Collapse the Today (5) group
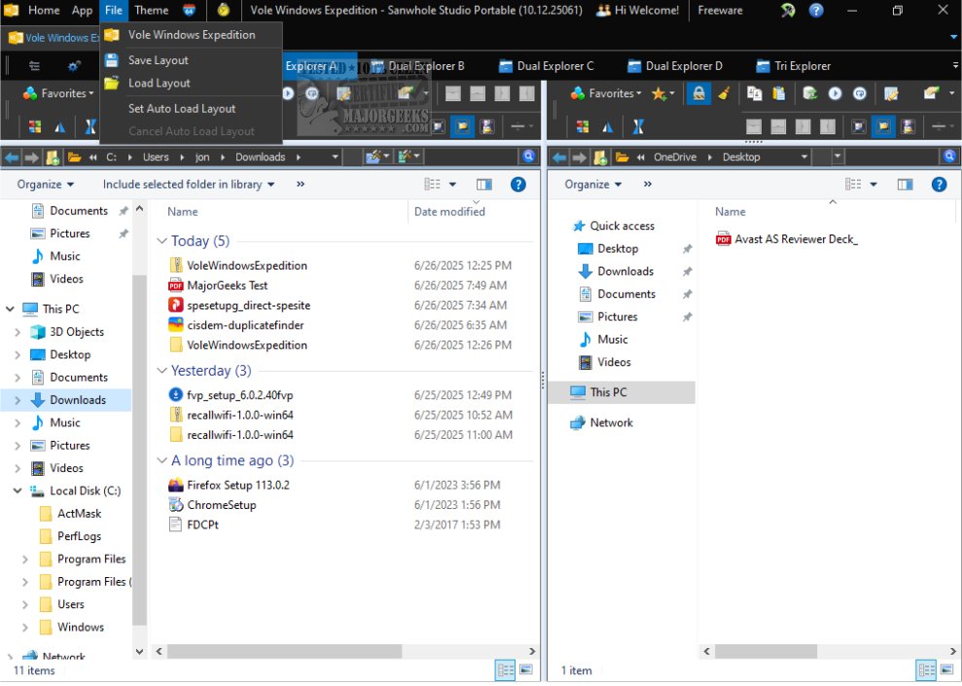Image resolution: width=962 pixels, height=686 pixels. pos(162,240)
